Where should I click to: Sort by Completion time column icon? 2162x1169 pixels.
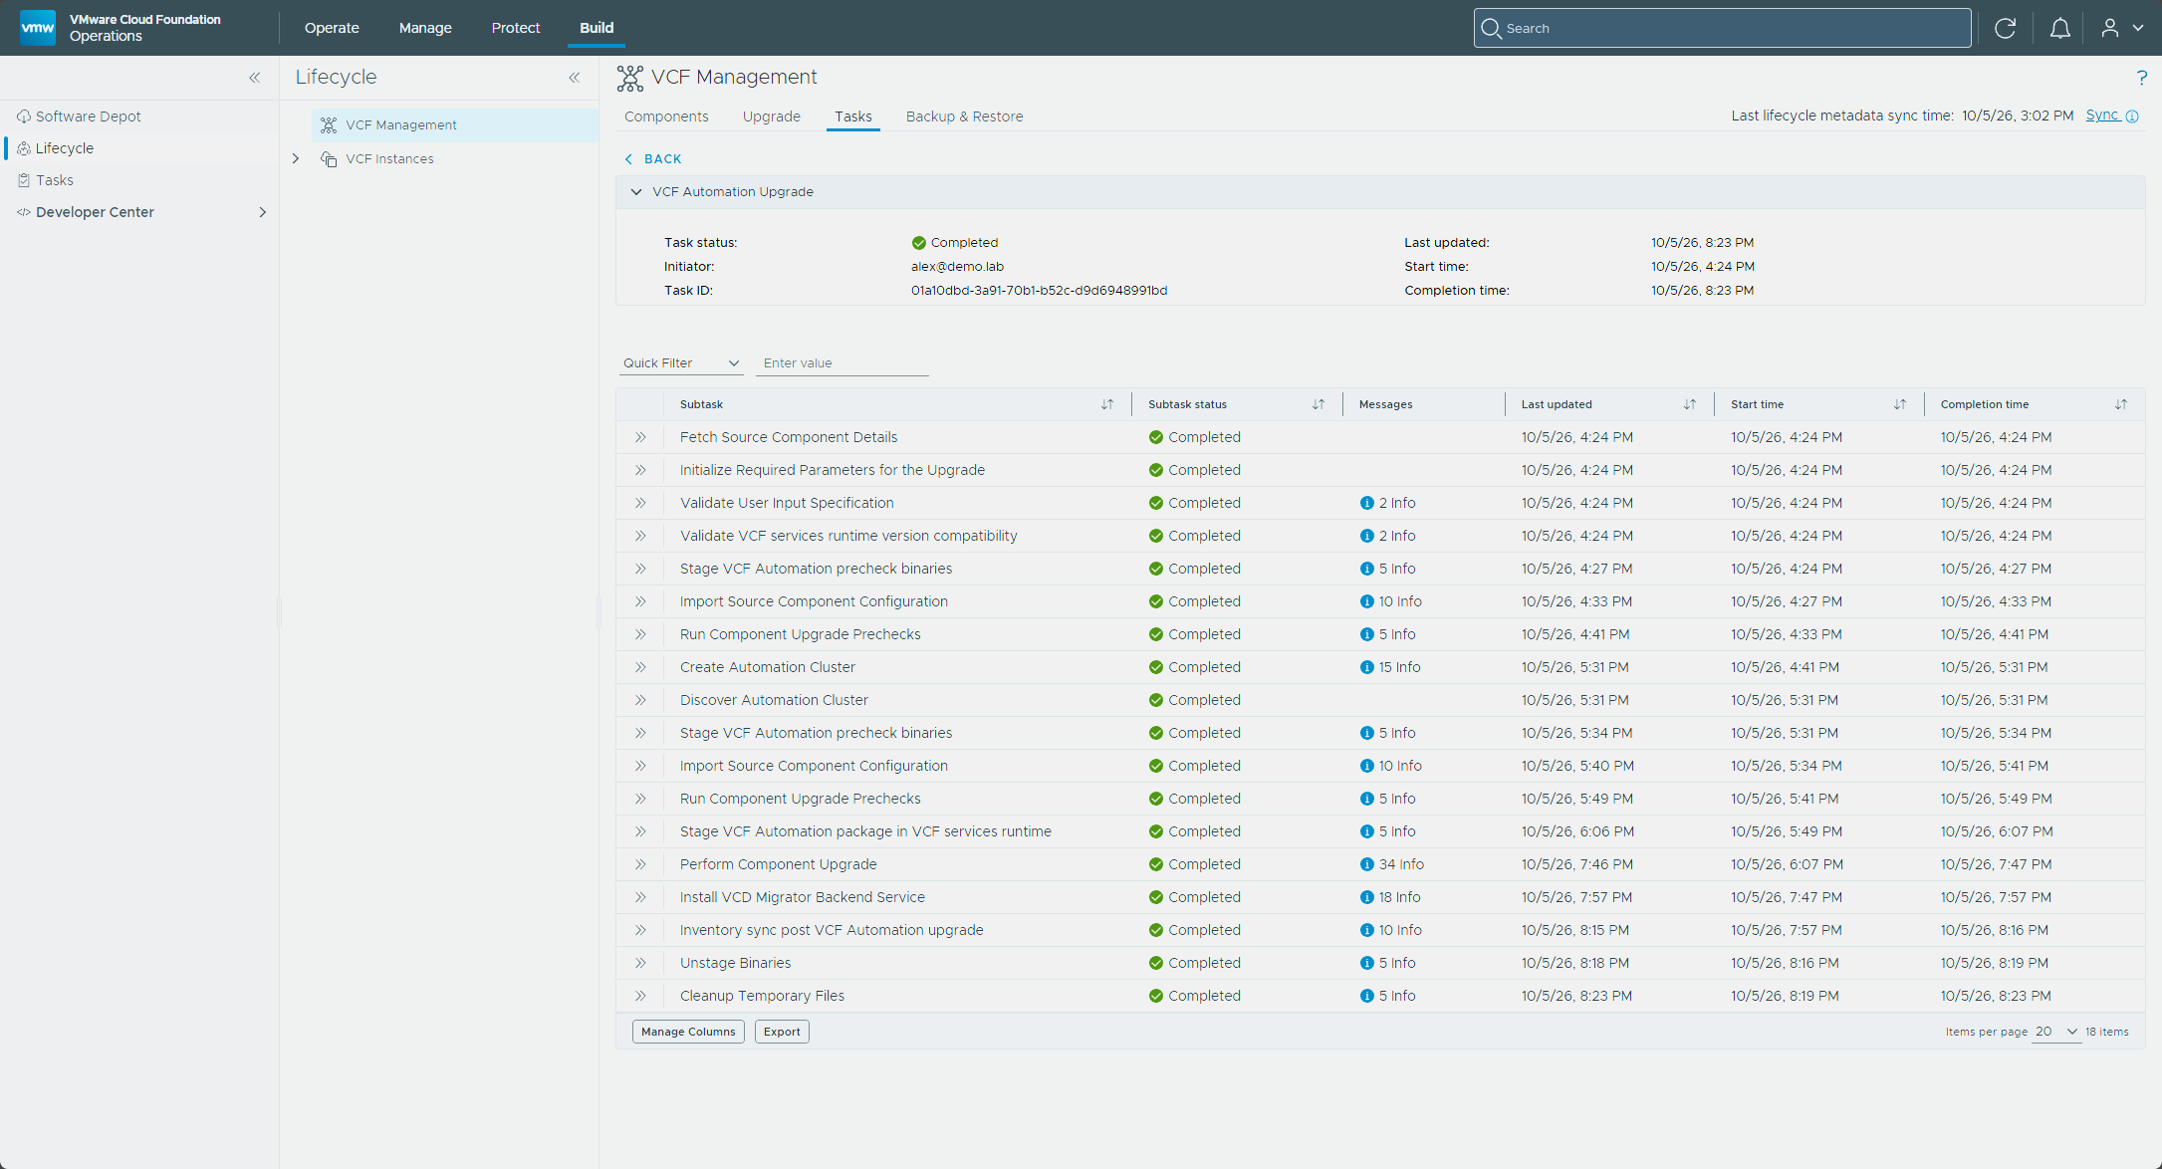point(2121,404)
